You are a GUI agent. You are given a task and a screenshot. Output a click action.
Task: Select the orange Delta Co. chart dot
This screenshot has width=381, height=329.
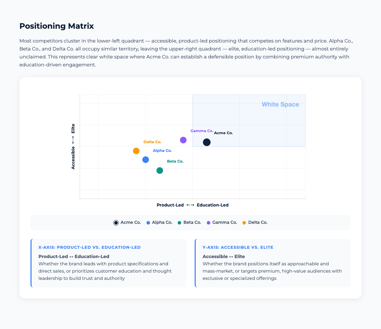pos(136,151)
